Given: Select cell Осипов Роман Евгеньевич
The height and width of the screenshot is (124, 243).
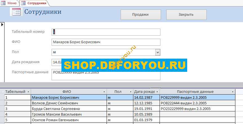Looking at the screenshot, I should coord(69,120).
